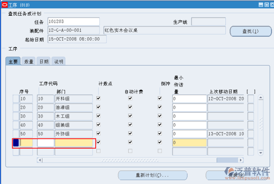
Task: Toggle 自动计费 checkbox for row 10
Action: (x=130, y=98)
